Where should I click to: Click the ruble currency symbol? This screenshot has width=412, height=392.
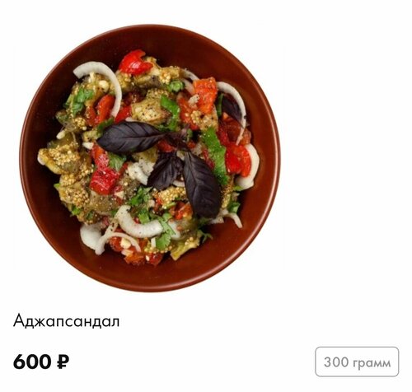pos(63,362)
